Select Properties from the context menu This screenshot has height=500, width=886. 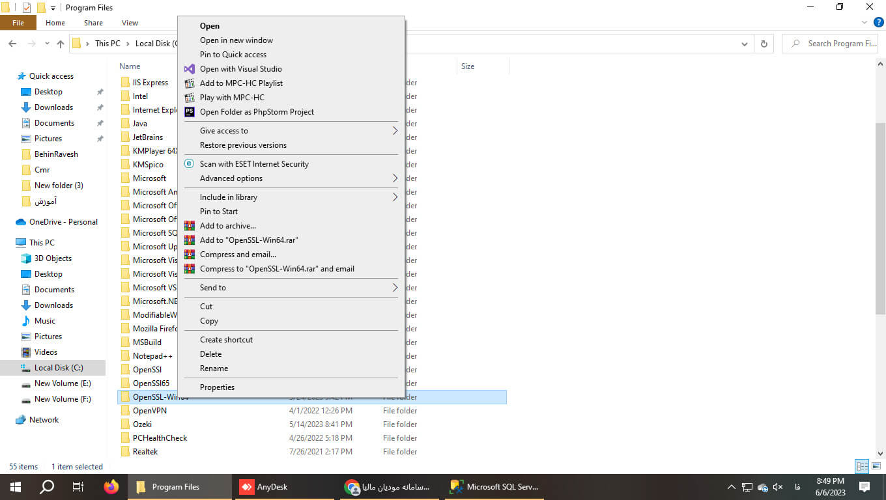(x=217, y=387)
